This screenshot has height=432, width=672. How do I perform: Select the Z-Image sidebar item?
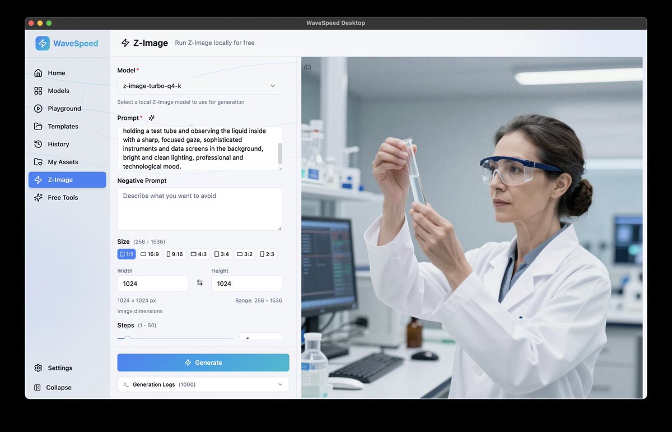click(x=67, y=180)
